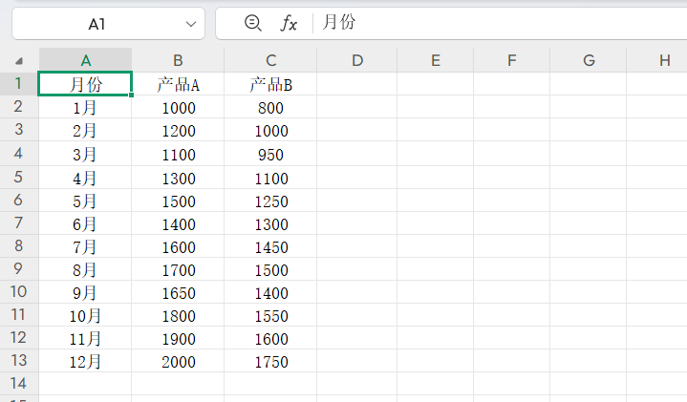Click the 产品B header cell
Viewport: 687px width, 402px height.
pyautogui.click(x=270, y=85)
